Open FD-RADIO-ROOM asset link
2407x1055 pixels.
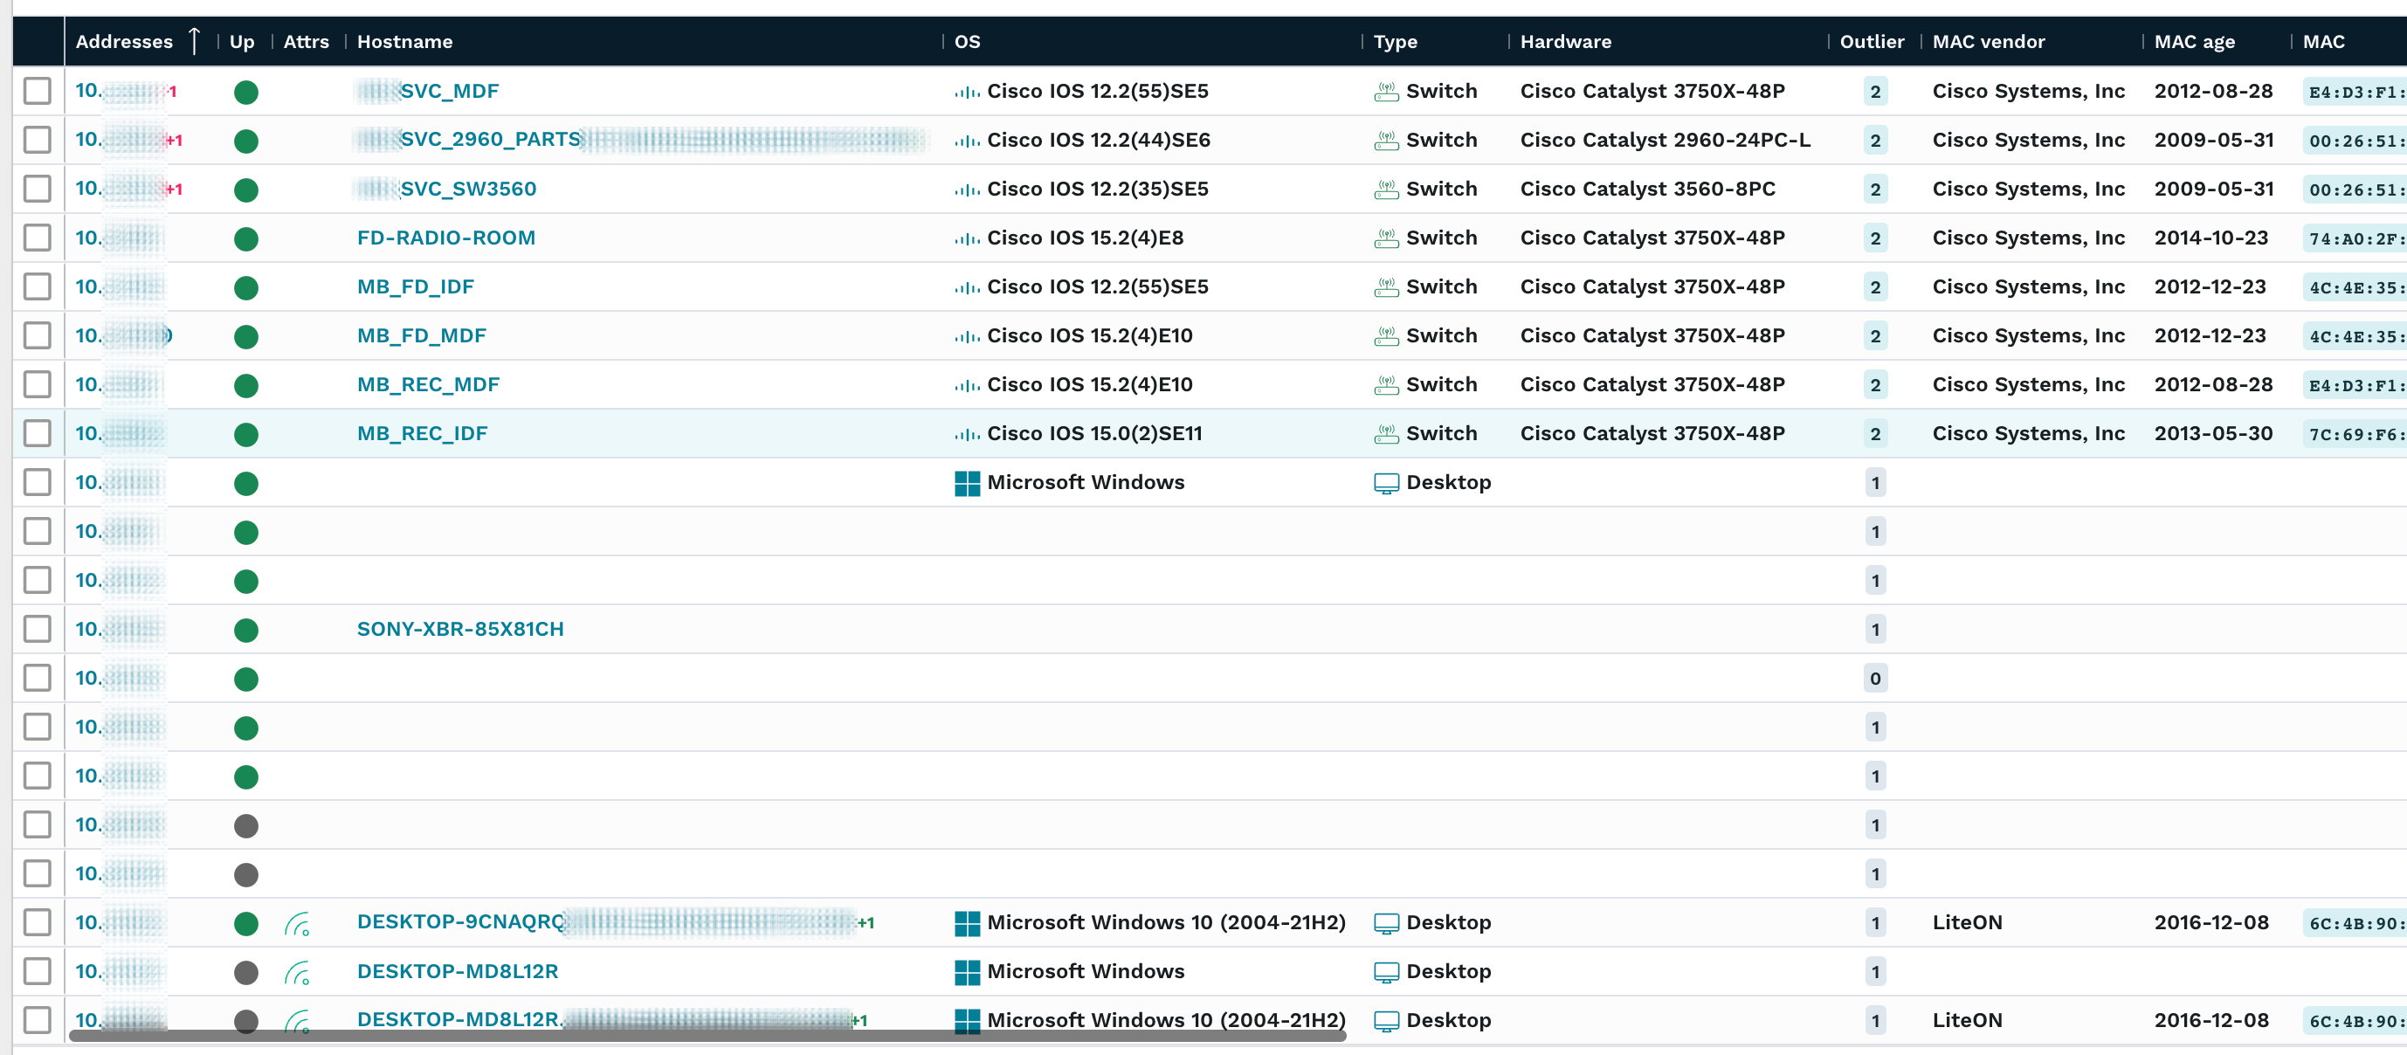[446, 238]
